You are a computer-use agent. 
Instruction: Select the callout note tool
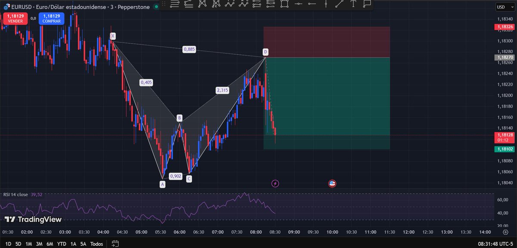coord(367,3)
